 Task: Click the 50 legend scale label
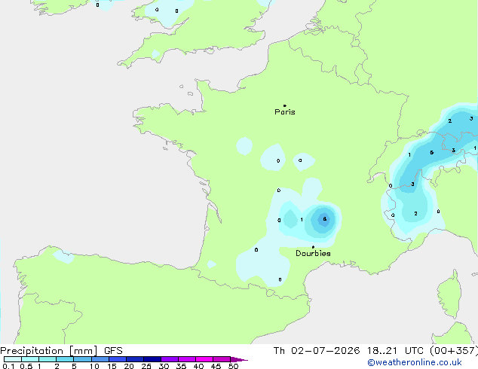point(233,366)
